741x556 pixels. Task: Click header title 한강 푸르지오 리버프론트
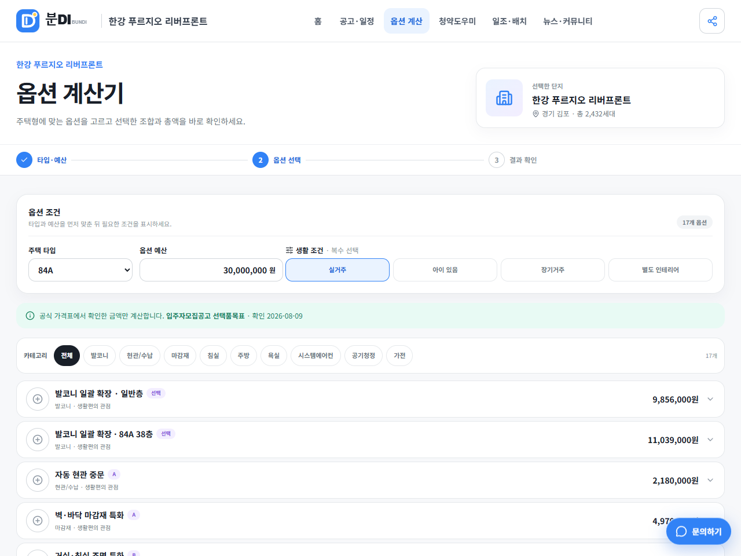click(x=158, y=21)
